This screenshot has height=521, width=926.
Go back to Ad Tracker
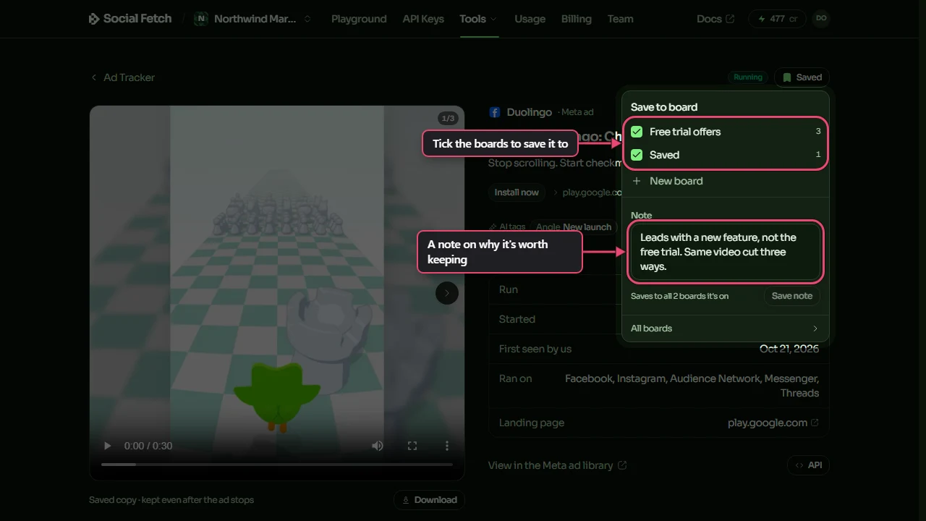pos(122,77)
